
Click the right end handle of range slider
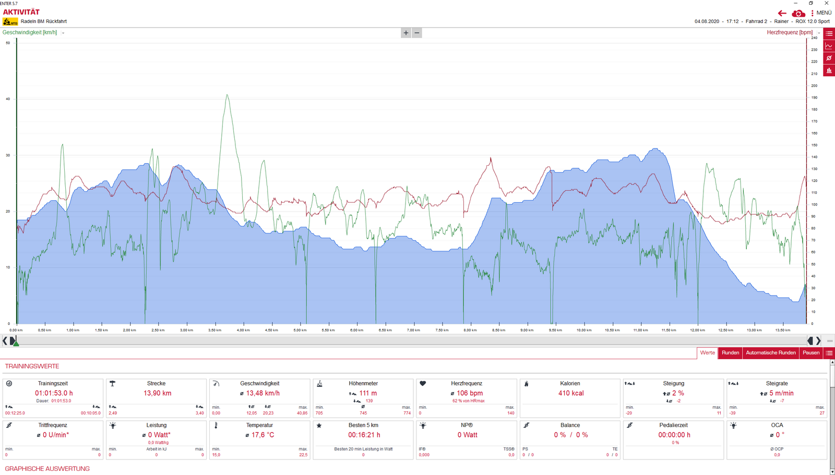point(810,340)
